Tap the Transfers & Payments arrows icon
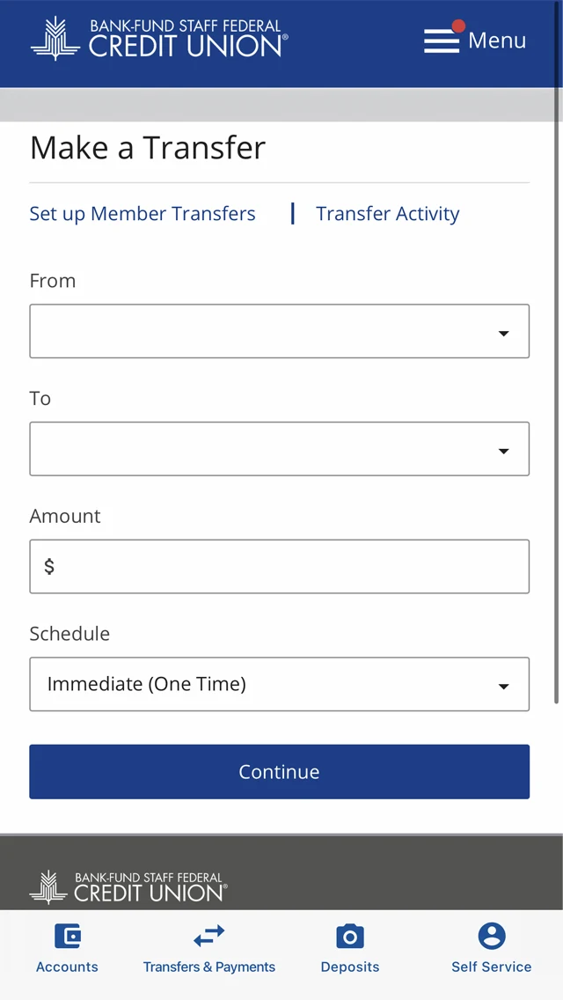The width and height of the screenshot is (563, 1000). click(x=209, y=936)
